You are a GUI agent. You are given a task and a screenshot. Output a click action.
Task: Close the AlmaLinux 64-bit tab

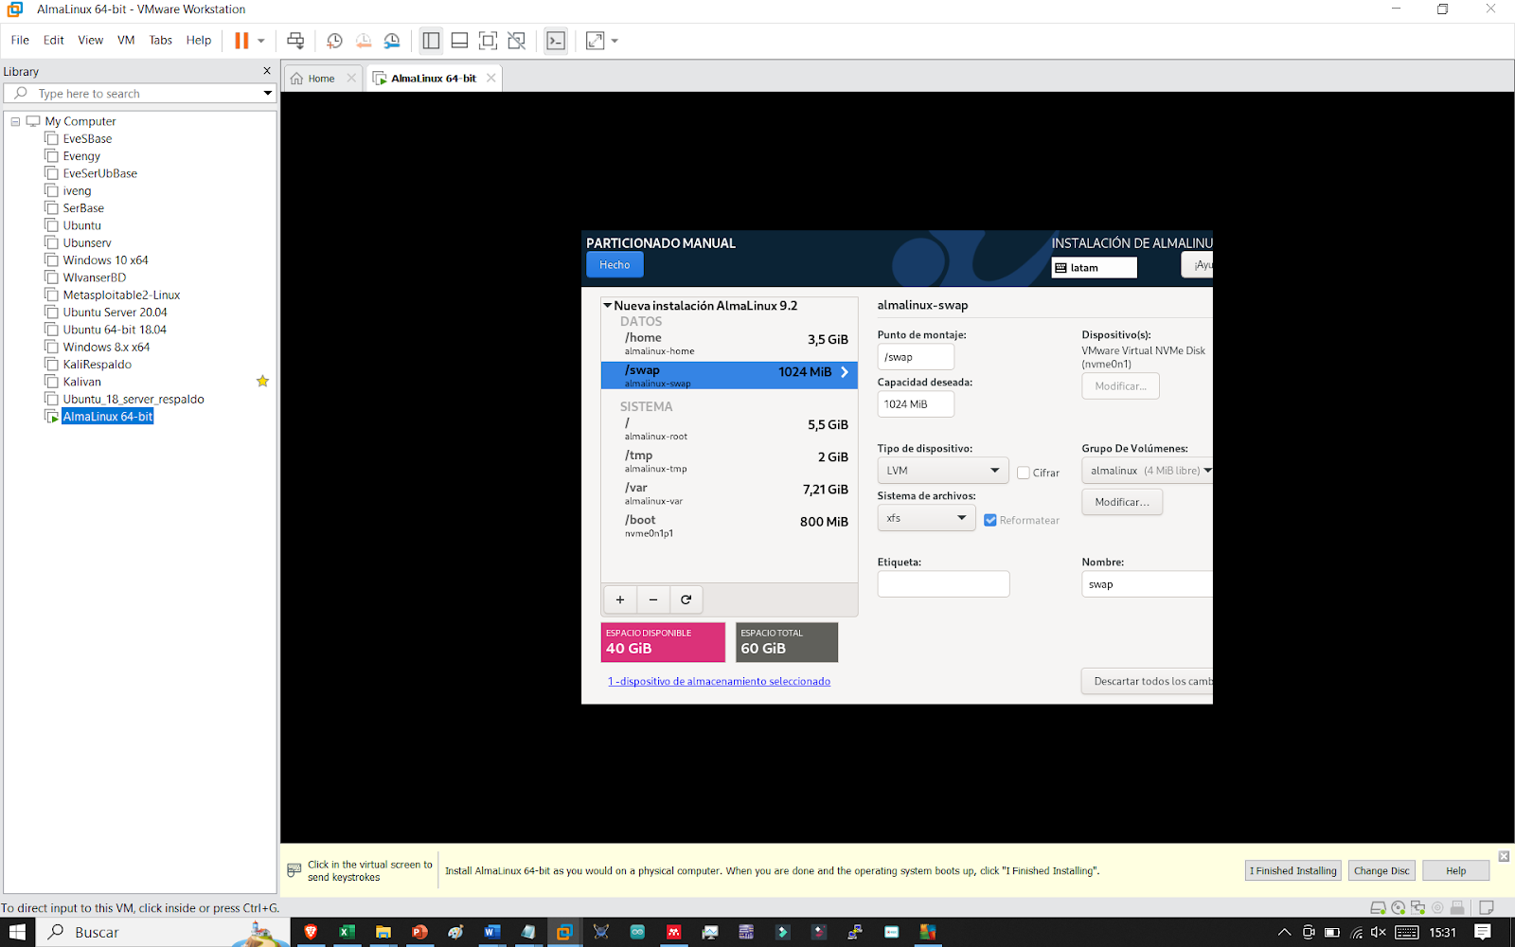(x=490, y=78)
